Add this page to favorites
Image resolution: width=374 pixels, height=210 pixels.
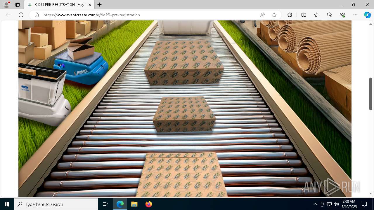pos(274,15)
